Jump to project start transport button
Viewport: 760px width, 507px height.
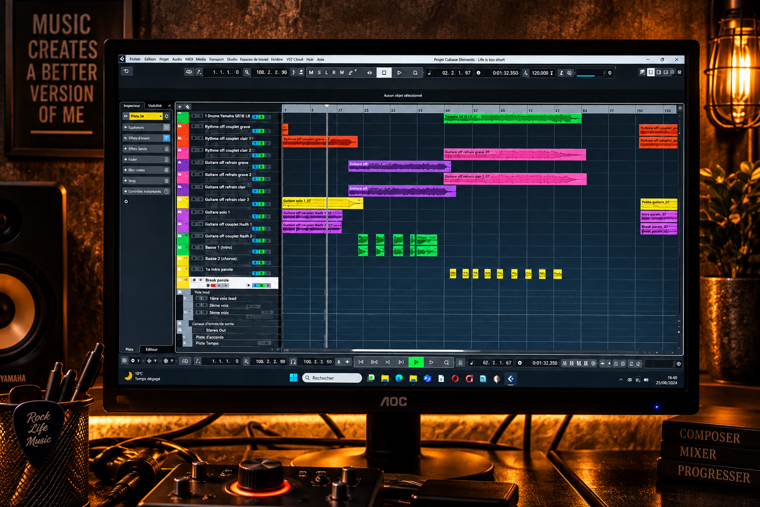[361, 362]
